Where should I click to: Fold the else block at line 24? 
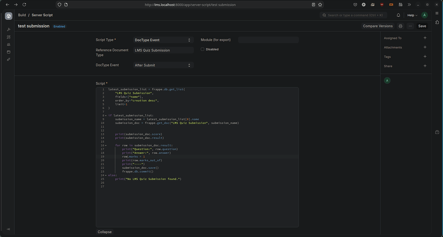tap(106, 175)
